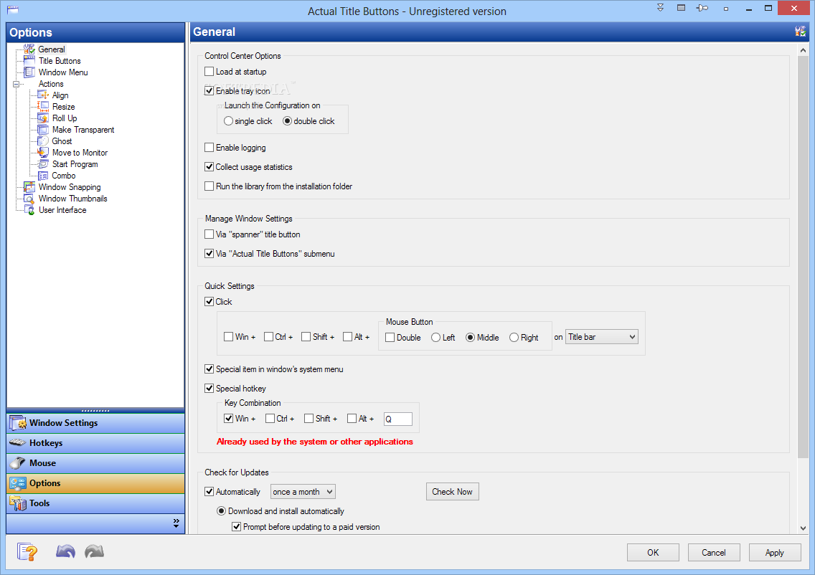The width and height of the screenshot is (815, 575).
Task: Click the Start Program icon
Action: tap(43, 164)
